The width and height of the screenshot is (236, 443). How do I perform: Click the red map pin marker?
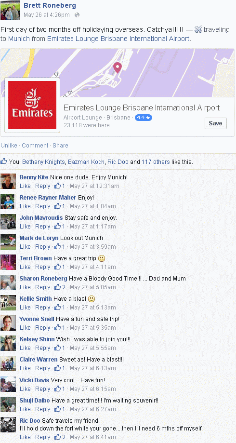point(117,68)
